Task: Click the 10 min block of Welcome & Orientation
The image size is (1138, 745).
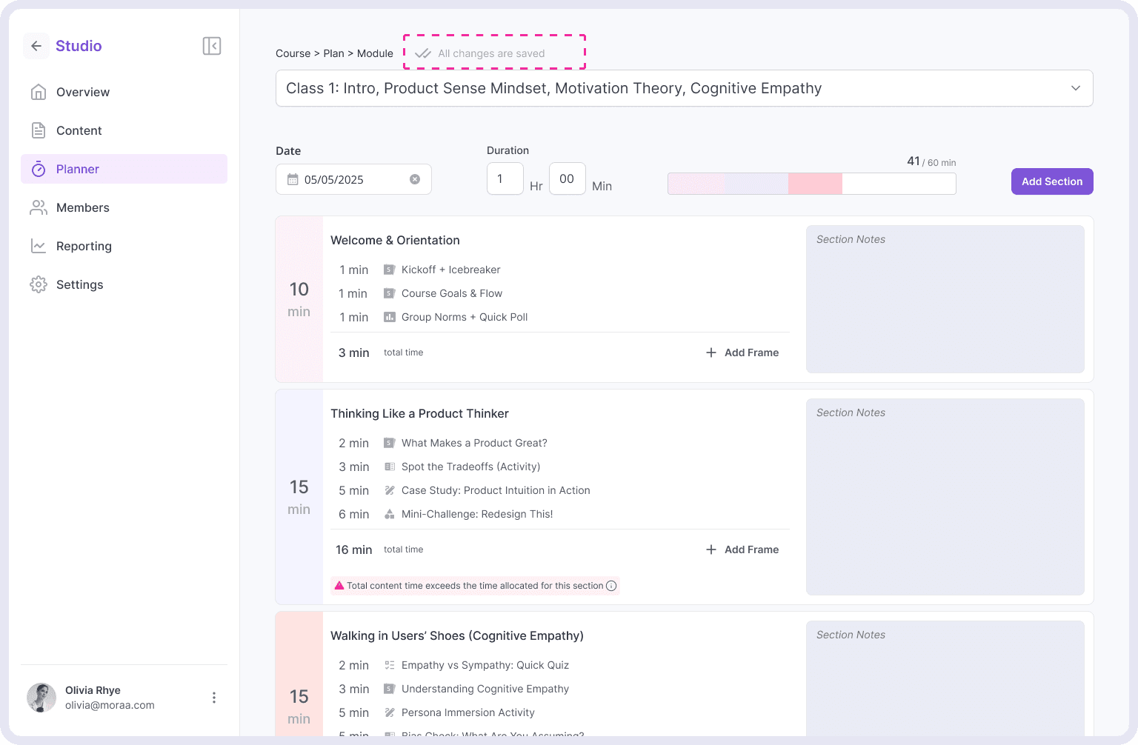Action: coord(299,299)
